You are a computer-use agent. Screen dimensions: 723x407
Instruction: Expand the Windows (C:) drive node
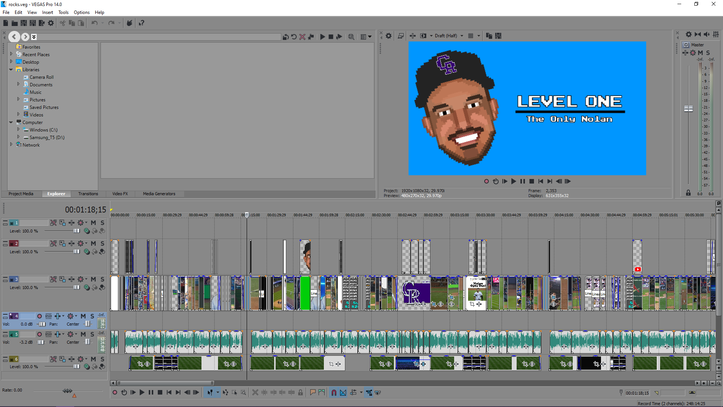pyautogui.click(x=18, y=130)
